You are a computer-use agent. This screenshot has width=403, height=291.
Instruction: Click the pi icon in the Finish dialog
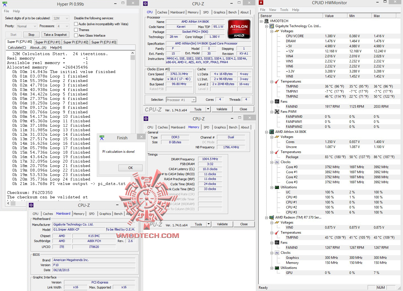click(x=102, y=138)
